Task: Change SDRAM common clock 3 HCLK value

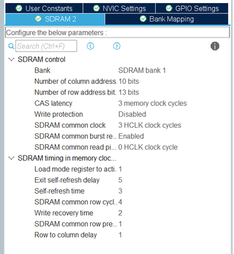Action: coord(149,125)
